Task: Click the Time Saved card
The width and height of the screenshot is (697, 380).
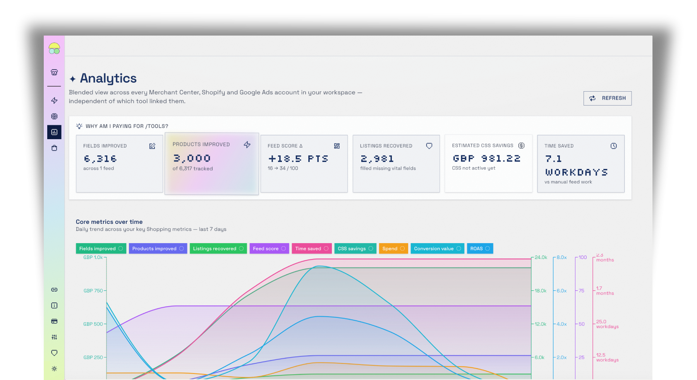Action: click(x=581, y=164)
